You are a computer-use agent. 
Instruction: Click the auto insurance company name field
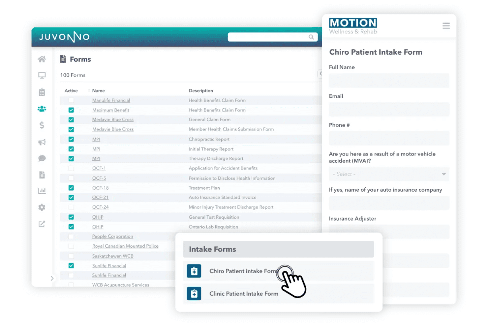[x=389, y=203]
